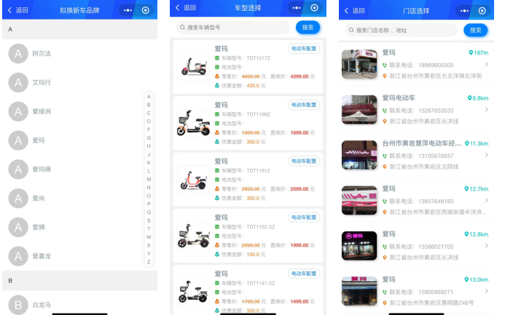Pick the 爱尚 brand entry
This screenshot has height=315, width=505.
[x=80, y=198]
